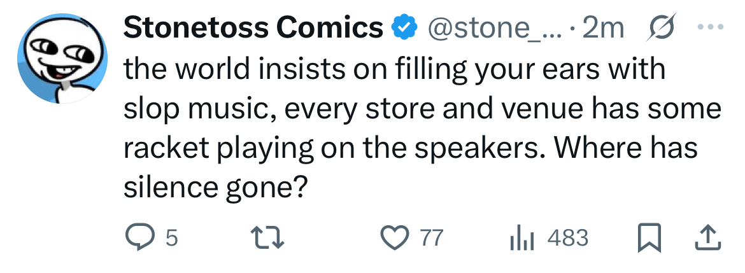
Task: Click the text line starting 'slop music'
Action: 422,109
